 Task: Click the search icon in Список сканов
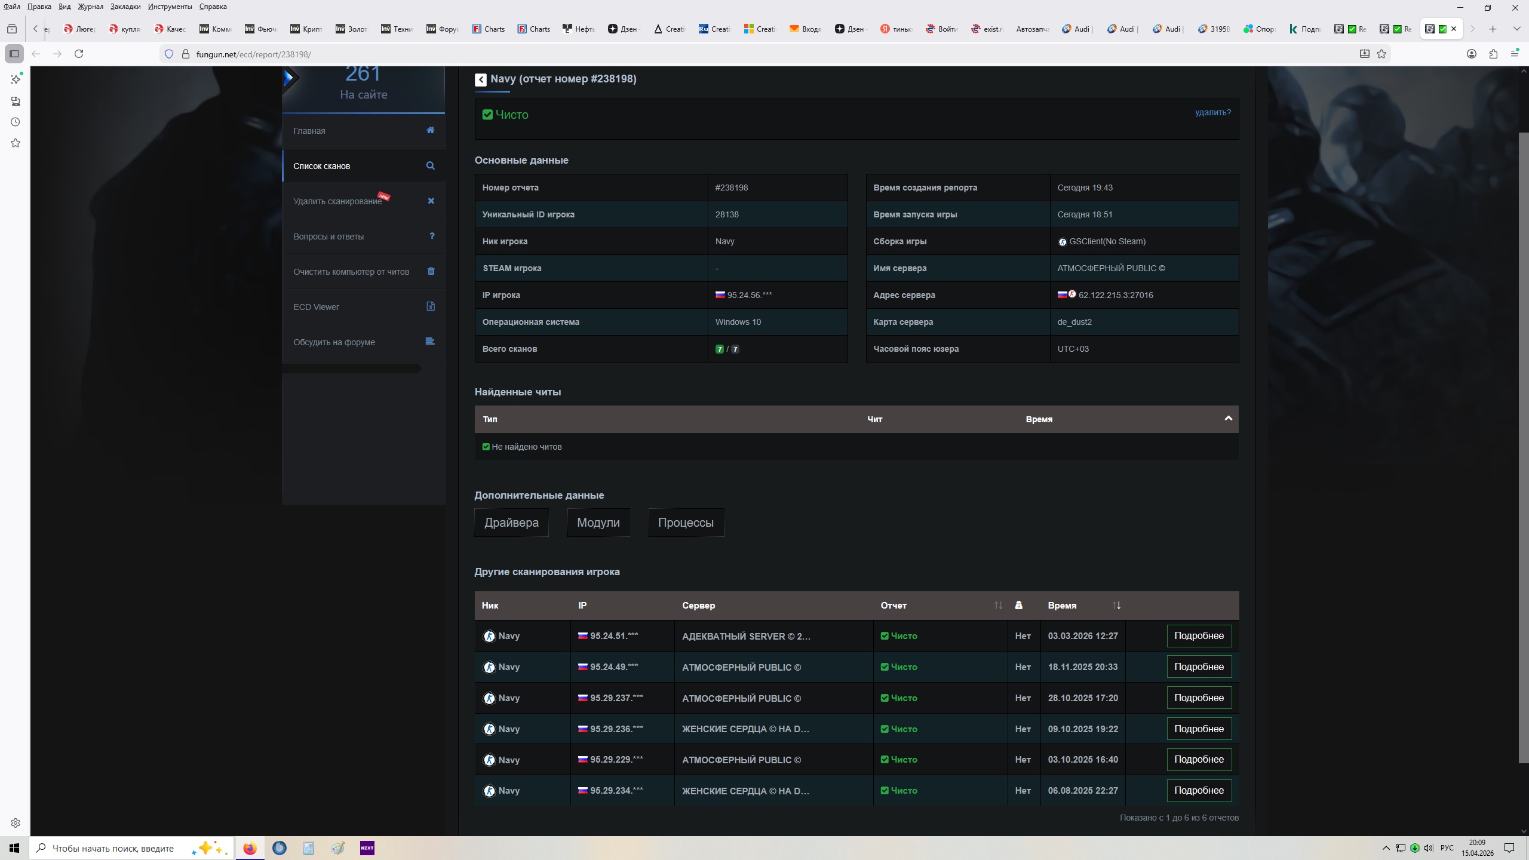pos(430,165)
